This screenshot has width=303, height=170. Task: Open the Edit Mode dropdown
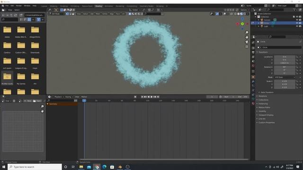point(56,14)
